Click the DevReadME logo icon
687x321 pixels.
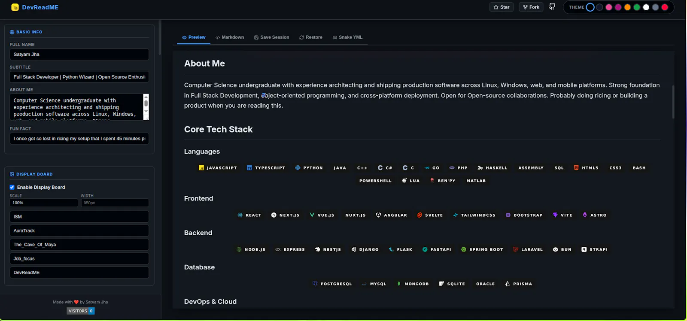(x=15, y=7)
